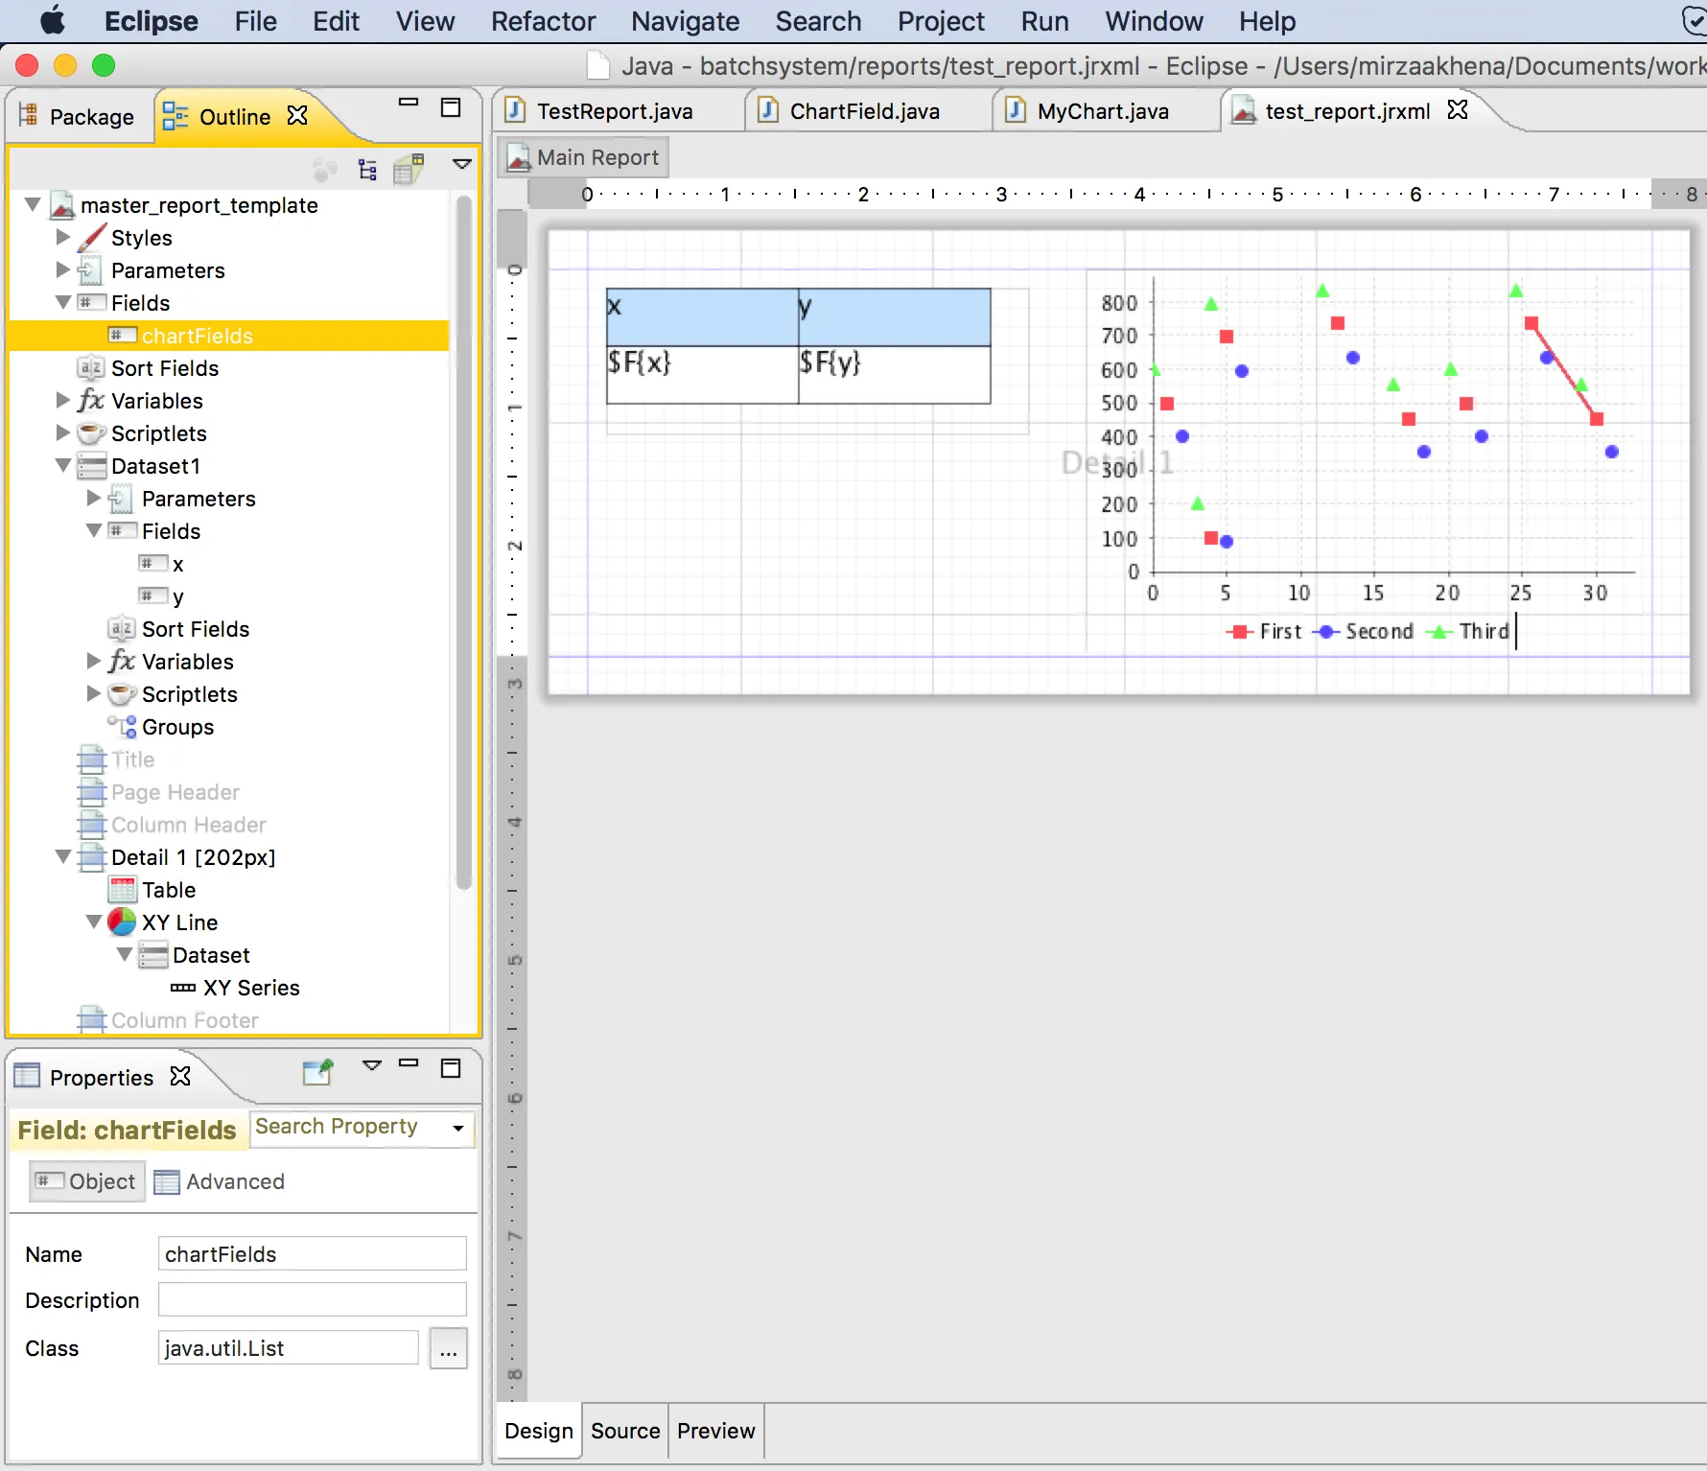Click the XY Line chart icon in outline
Viewport: 1707px width, 1471px height.
click(122, 922)
